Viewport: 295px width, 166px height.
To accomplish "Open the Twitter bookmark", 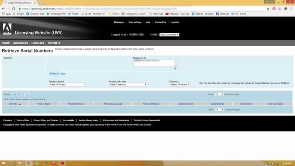I will (73, 14).
